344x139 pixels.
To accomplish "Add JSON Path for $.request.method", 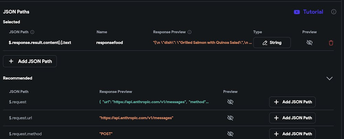I will click(x=292, y=133).
